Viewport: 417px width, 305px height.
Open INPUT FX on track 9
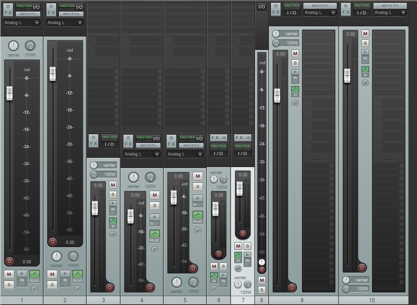click(x=320, y=6)
